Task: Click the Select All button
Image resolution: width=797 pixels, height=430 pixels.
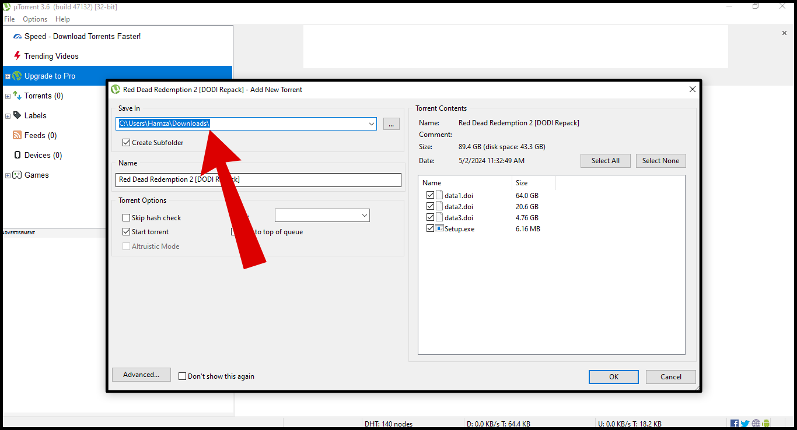Action: (606, 161)
